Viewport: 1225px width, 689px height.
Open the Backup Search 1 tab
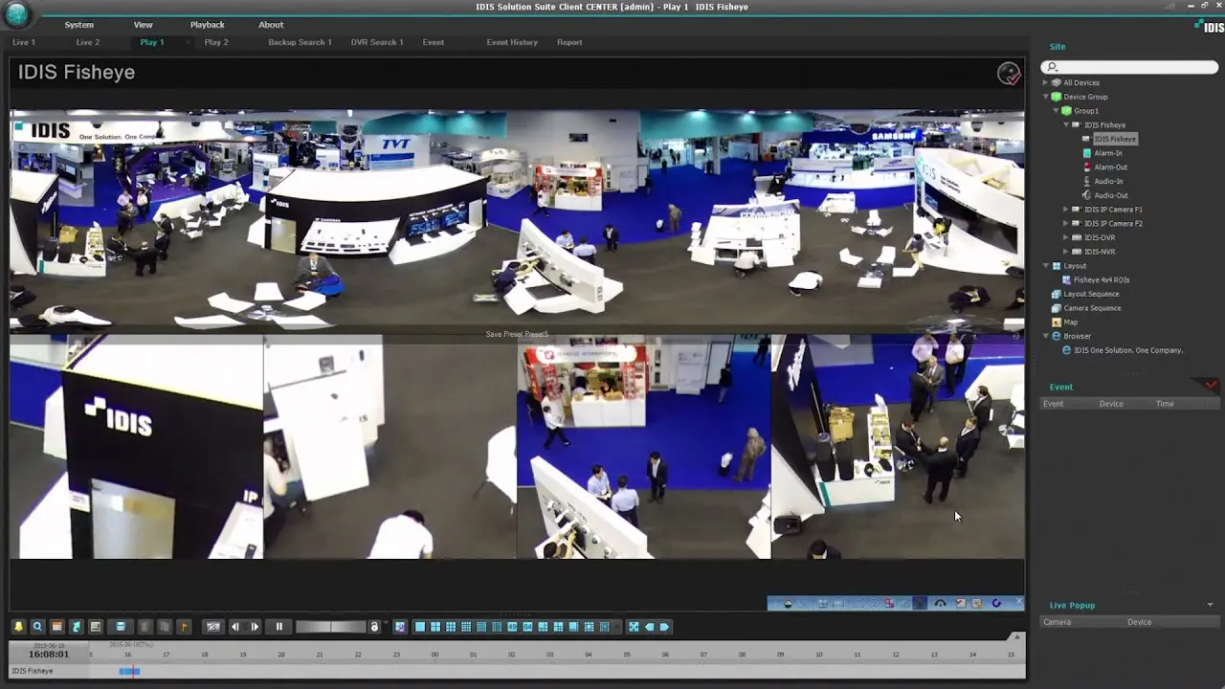(300, 42)
